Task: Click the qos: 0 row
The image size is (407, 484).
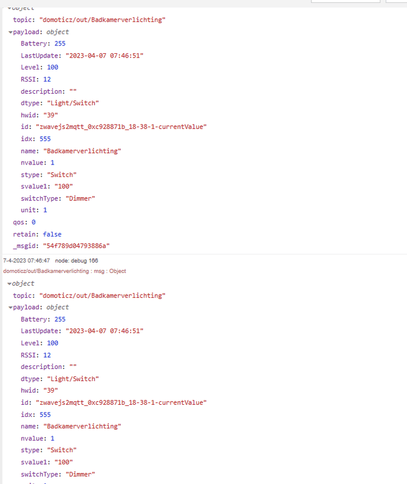Action: tap(24, 222)
